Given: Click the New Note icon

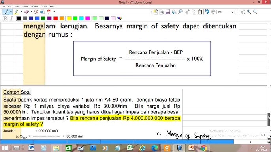Looking at the screenshot, I should (155, 12).
